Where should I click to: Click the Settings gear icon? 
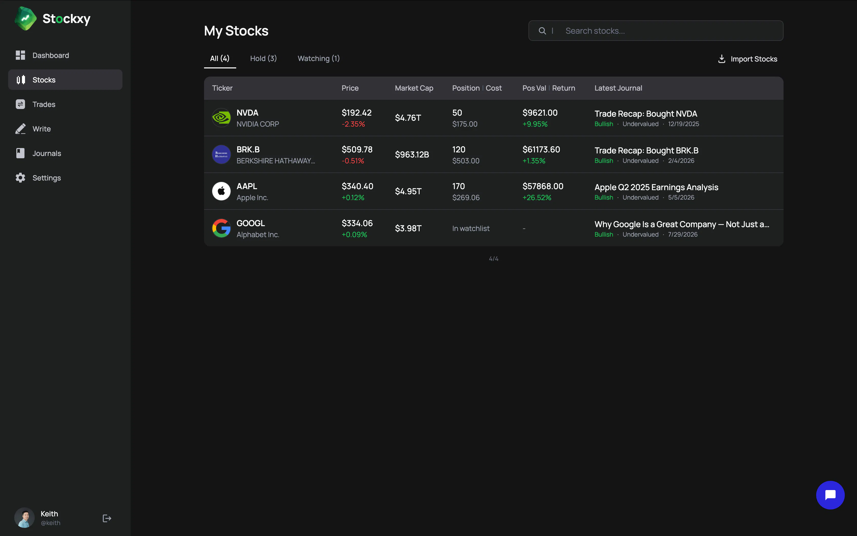pyautogui.click(x=21, y=178)
